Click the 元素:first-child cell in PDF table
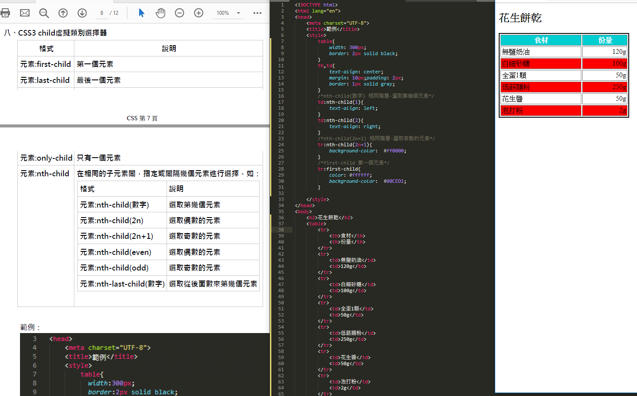 (46, 64)
